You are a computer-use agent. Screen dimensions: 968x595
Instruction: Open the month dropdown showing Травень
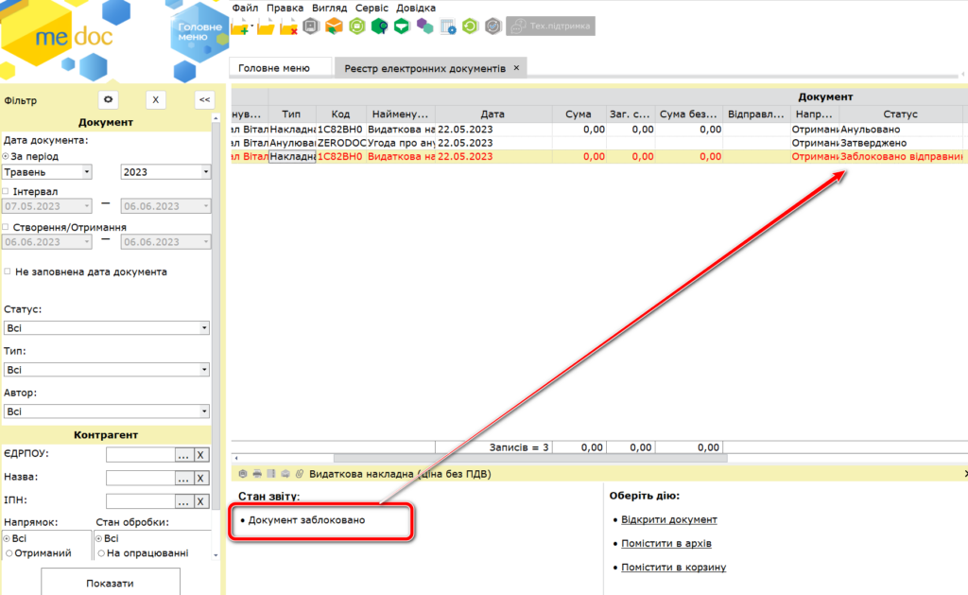[x=47, y=172]
